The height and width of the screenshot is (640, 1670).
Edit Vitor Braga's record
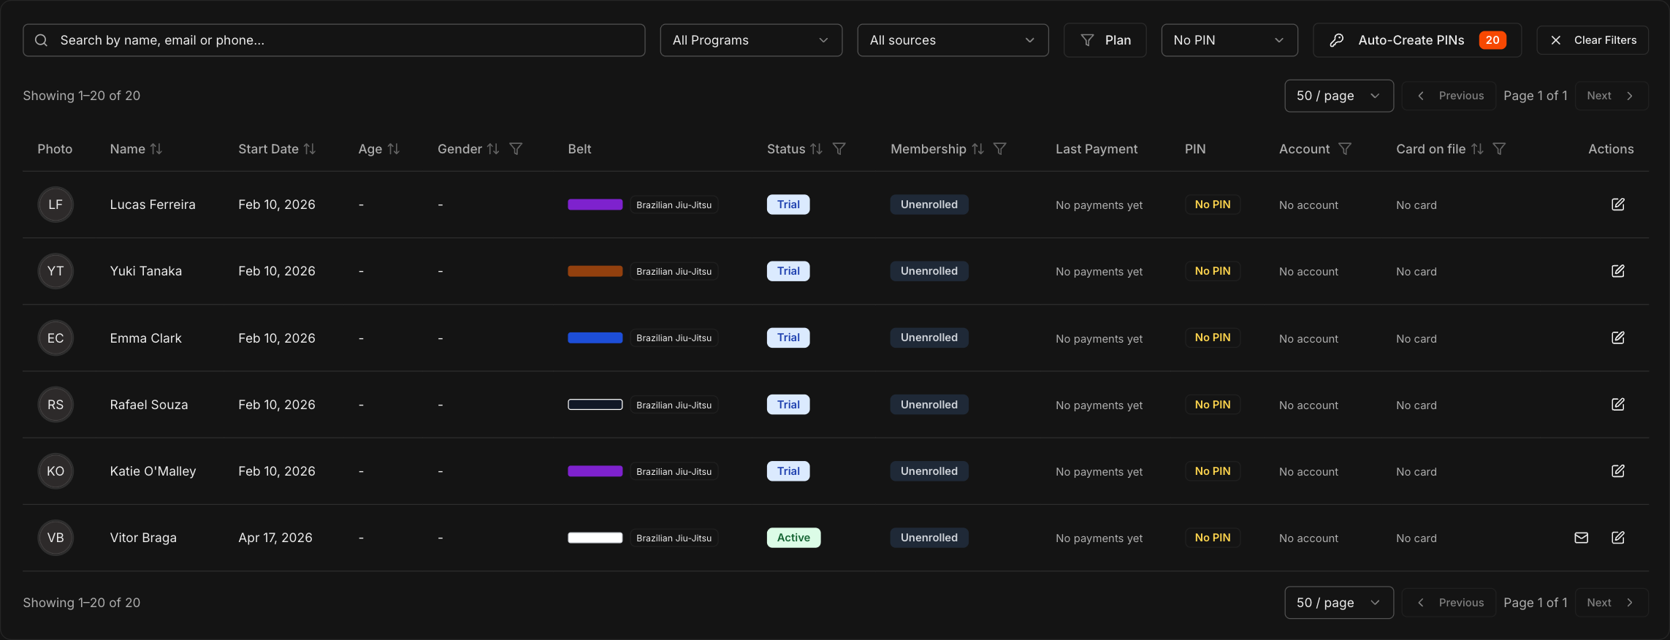[x=1618, y=538]
